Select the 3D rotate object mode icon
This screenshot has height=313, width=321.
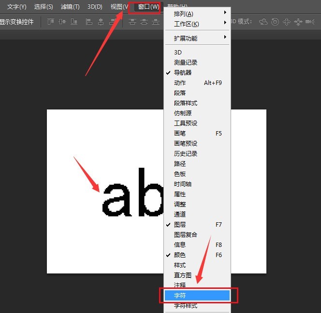coord(263,21)
